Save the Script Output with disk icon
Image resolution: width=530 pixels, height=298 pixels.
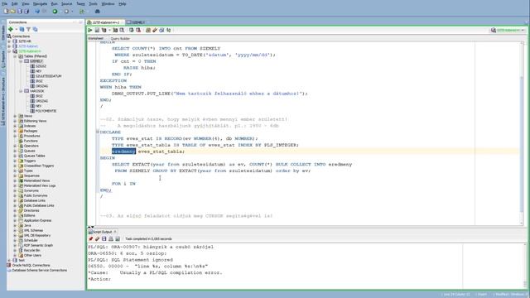tap(104, 239)
